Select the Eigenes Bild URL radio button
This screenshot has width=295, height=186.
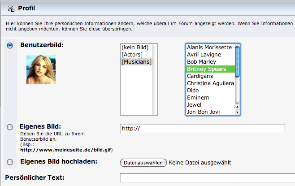[x=10, y=127]
